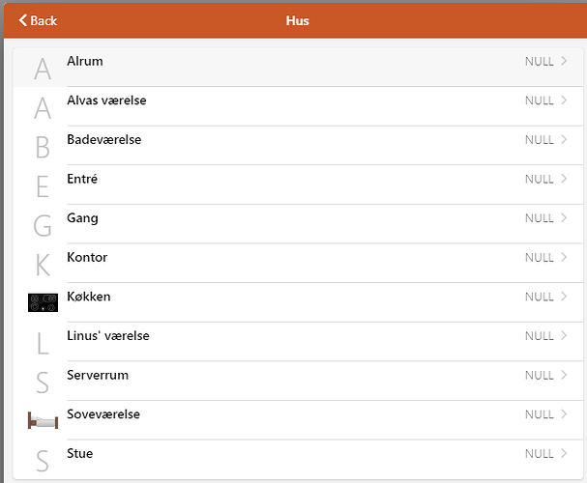Select the Gang list item
The width and height of the screenshot is (587, 483).
(82, 218)
